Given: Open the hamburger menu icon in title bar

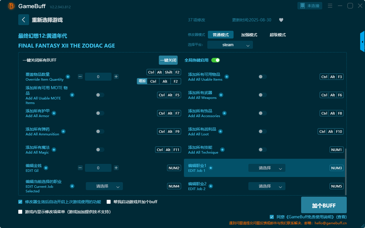Looking at the screenshot, I should pos(330,6).
